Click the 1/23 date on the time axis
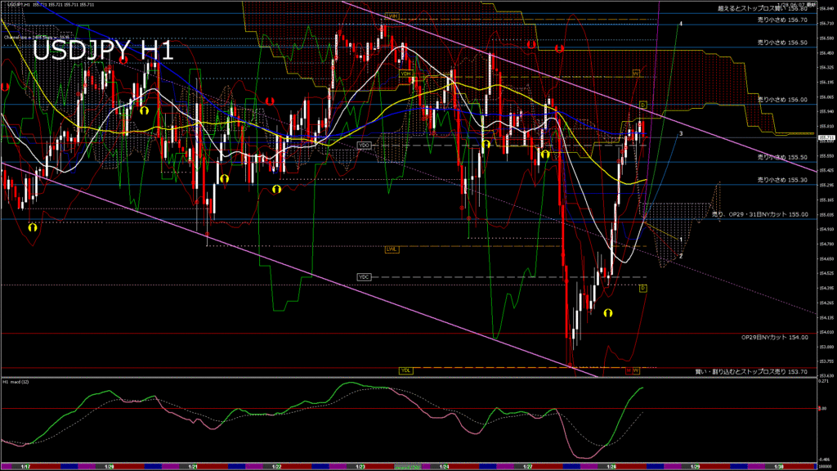 click(360, 466)
